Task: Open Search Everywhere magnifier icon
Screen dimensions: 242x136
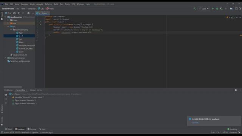Action: point(240,9)
